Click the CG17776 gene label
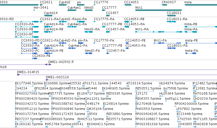 101,2
